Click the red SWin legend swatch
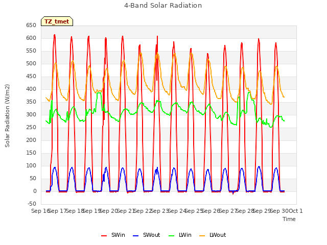The image size is (327, 245). pyautogui.click(x=104, y=236)
